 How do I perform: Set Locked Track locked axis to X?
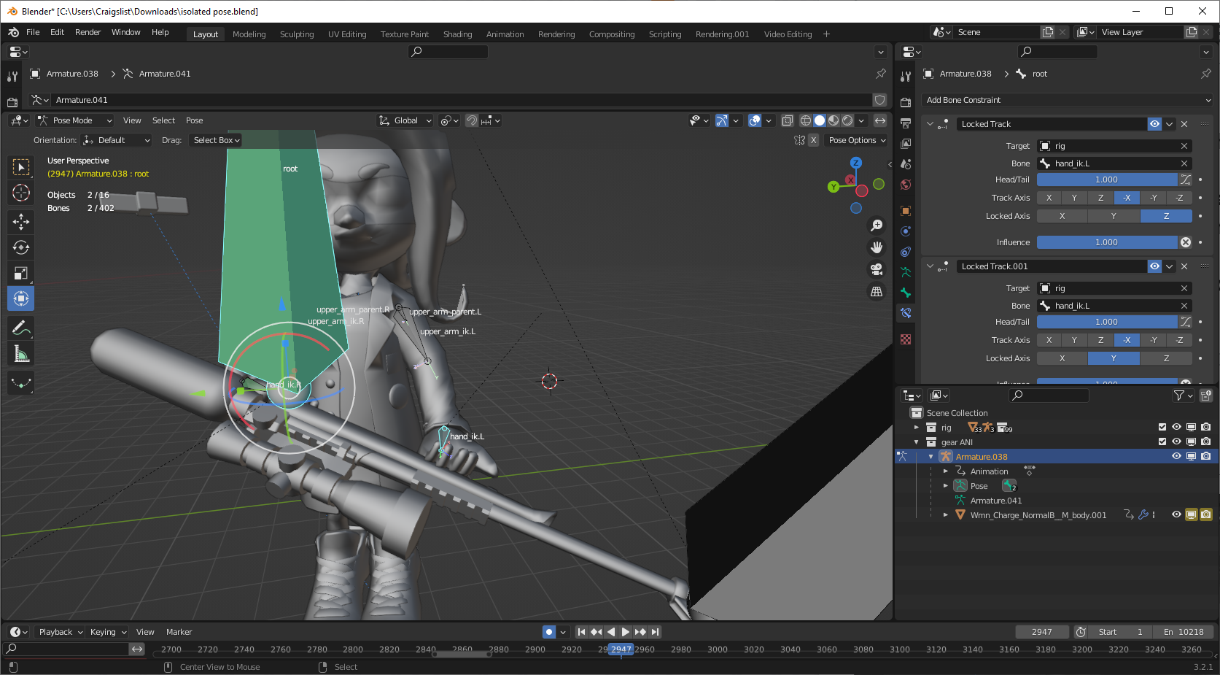pos(1062,216)
